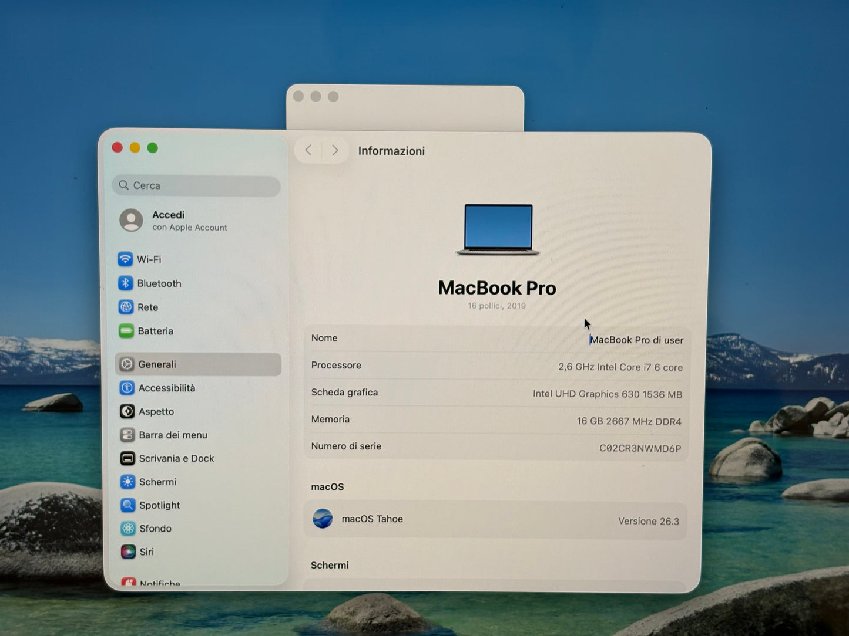Click the serial number 'C02CR3NWMD6P'
This screenshot has height=636, width=849.
(640, 448)
